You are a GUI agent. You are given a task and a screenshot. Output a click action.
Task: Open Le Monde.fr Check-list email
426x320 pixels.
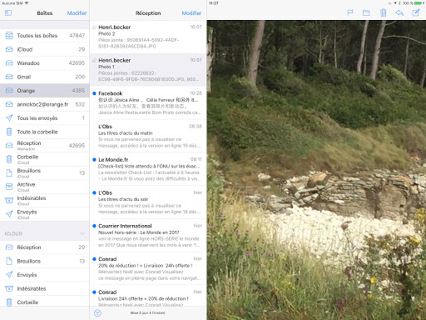(x=148, y=169)
